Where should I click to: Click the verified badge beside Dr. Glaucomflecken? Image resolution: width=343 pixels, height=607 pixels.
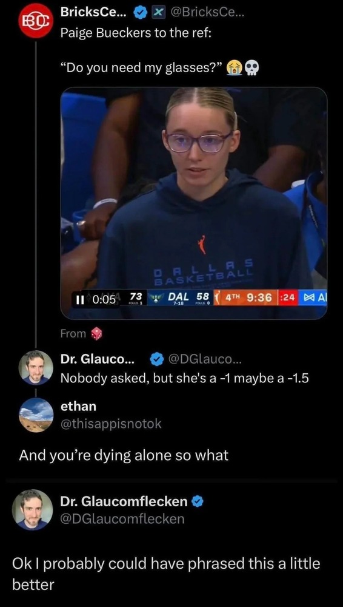[x=198, y=502]
